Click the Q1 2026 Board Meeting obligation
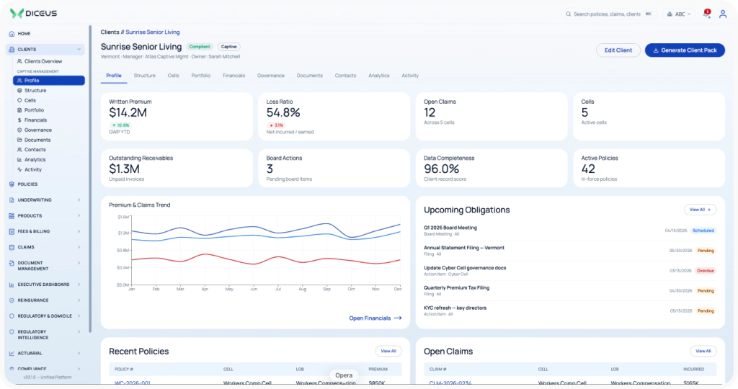738x389 pixels. 570,231
